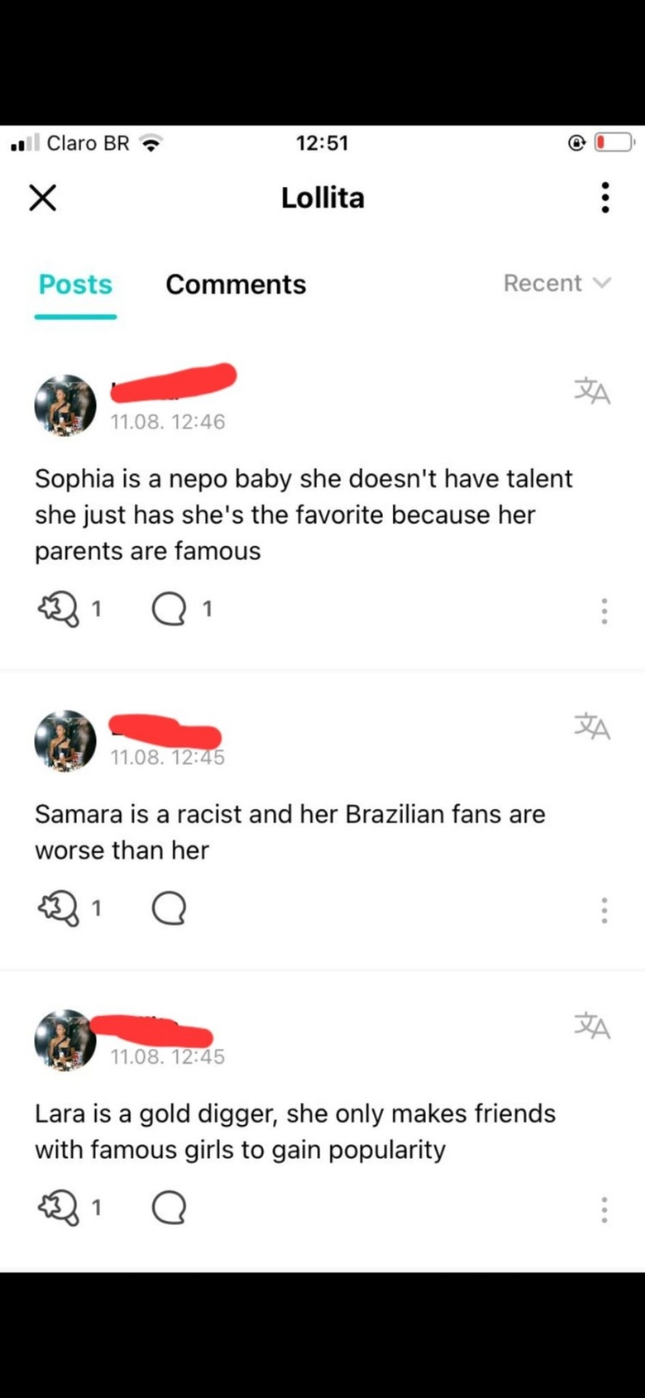645x1398 pixels.
Task: Open comments on the Lara post
Action: click(x=169, y=1209)
